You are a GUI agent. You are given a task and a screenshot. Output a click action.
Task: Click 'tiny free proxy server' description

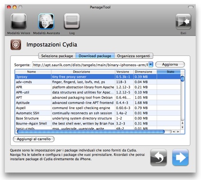69,77
